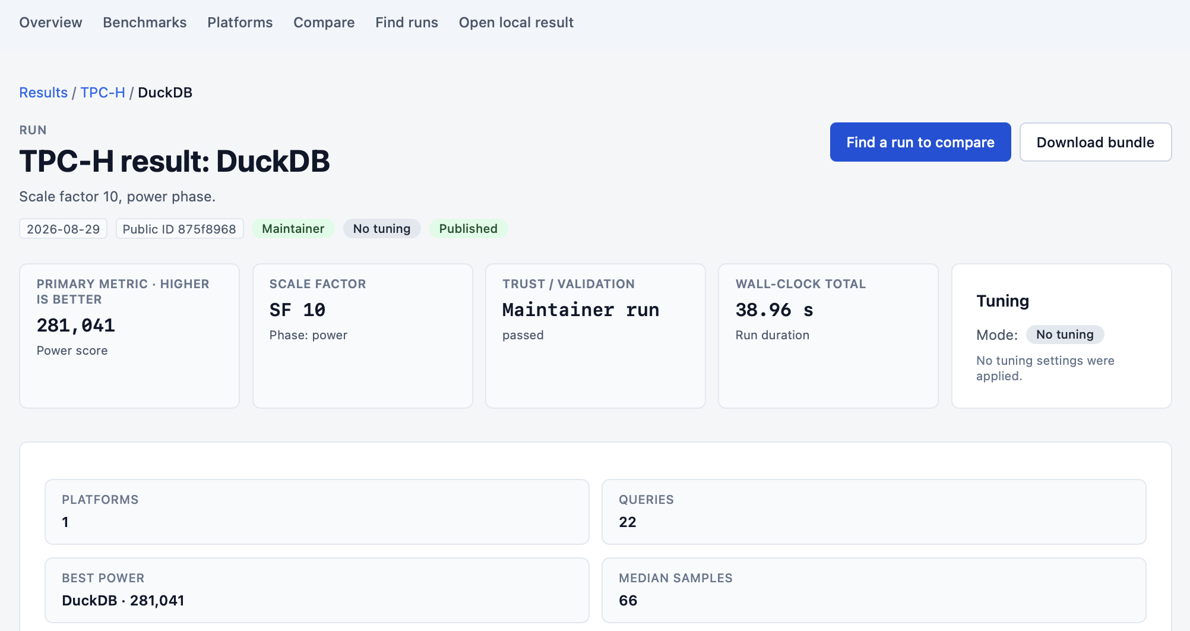The image size is (1190, 631).
Task: Click the green Maintainer badge
Action: tap(293, 229)
